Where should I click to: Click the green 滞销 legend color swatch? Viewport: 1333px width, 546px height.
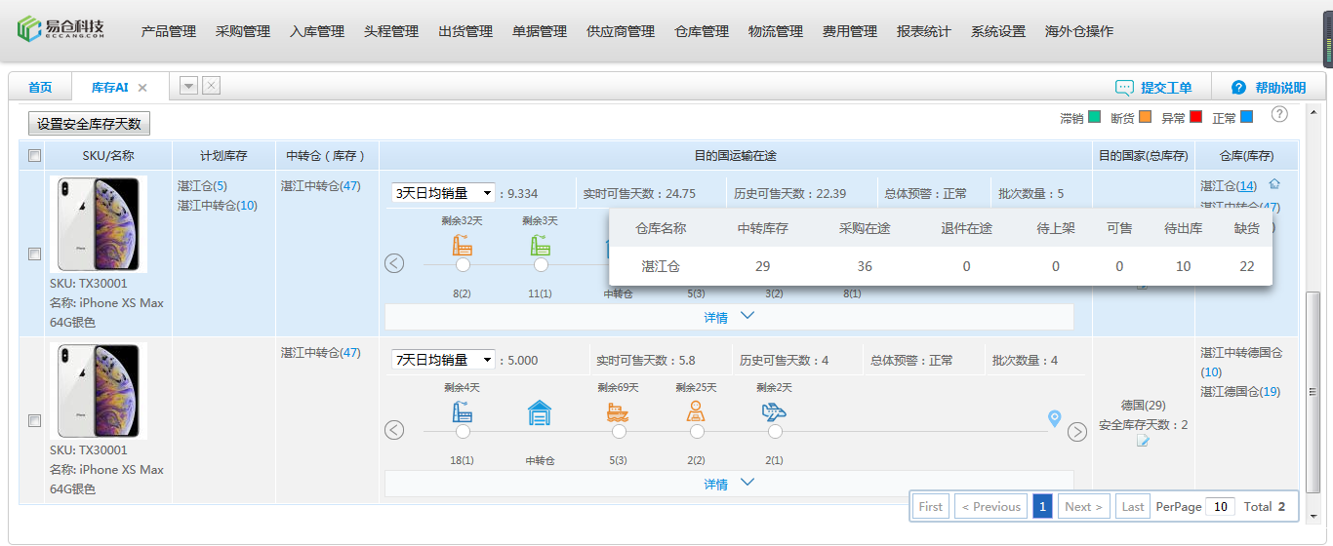[1095, 117]
